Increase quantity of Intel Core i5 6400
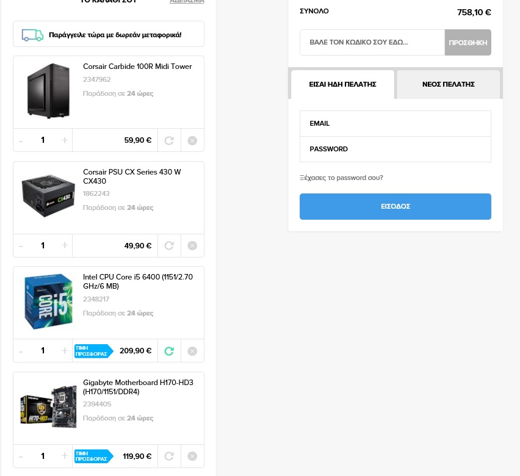 [x=65, y=351]
